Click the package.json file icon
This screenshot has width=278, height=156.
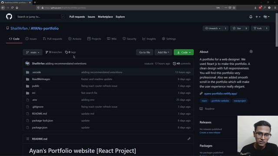(x=27, y=127)
